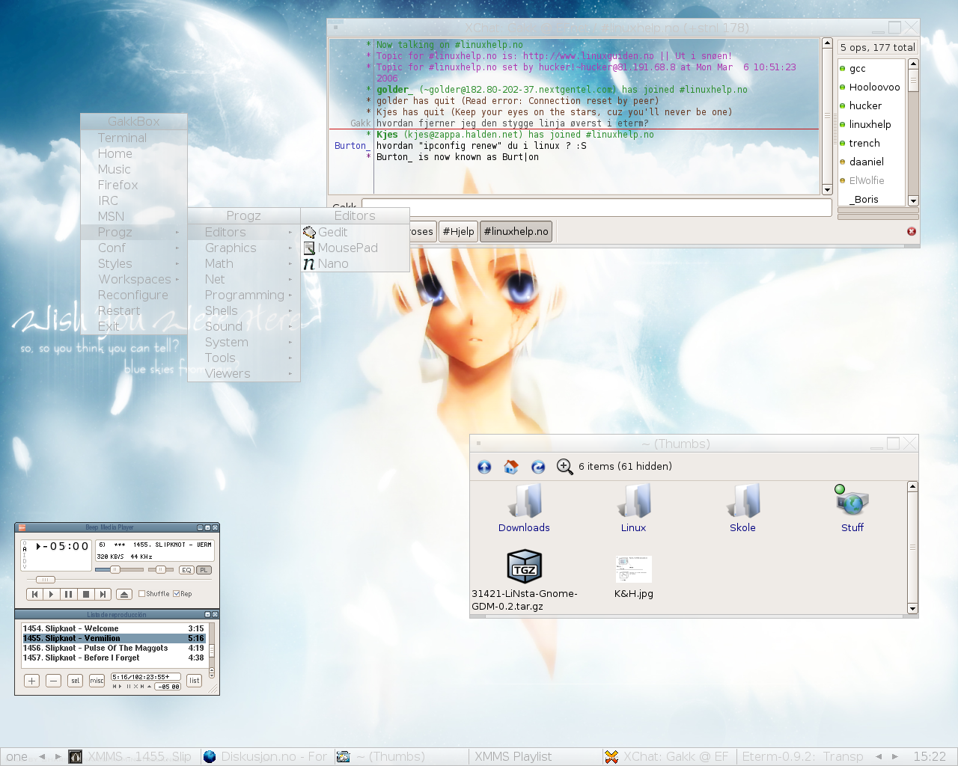Toggle the PL playlist button
The height and width of the screenshot is (766, 958).
click(204, 570)
